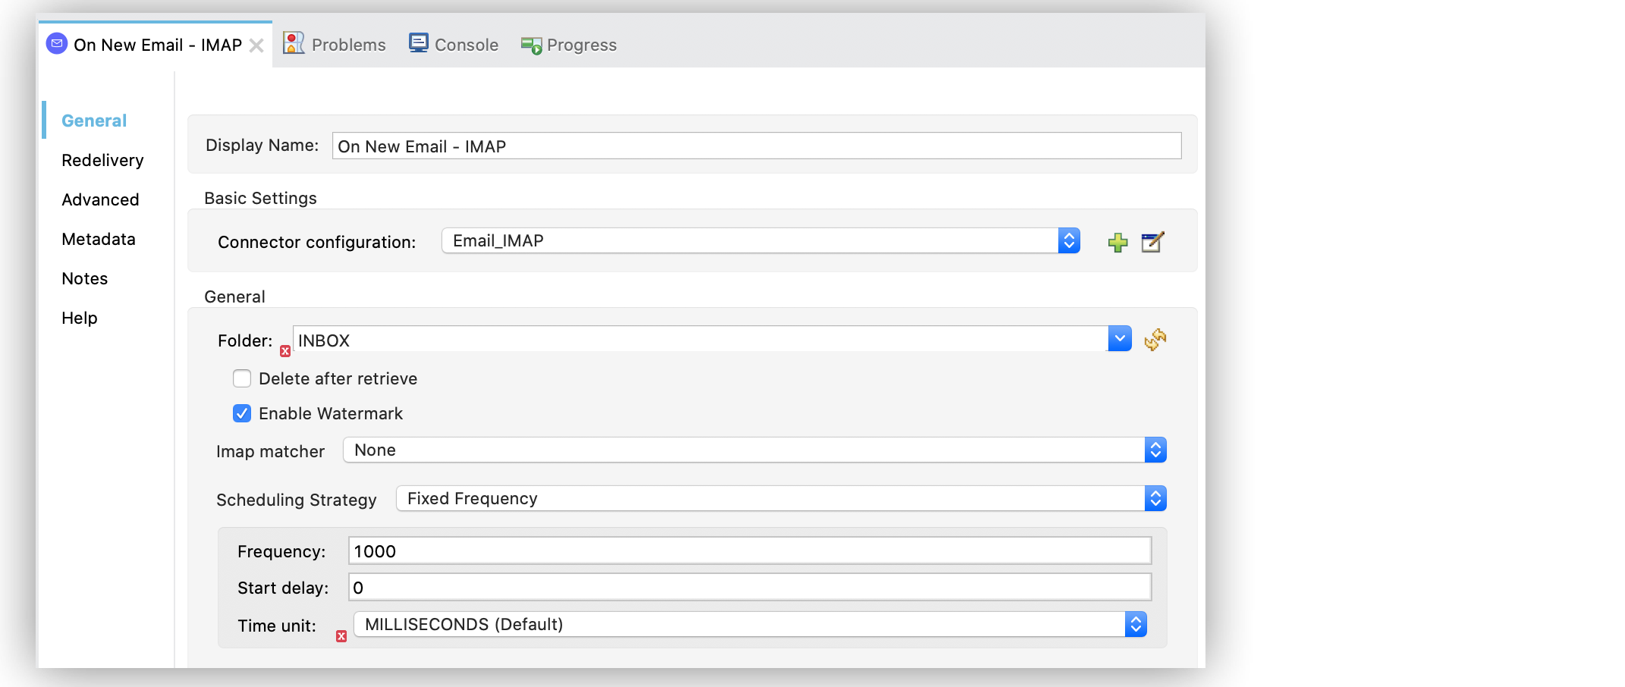Refresh the folder list using the refresh icon

[1155, 339]
